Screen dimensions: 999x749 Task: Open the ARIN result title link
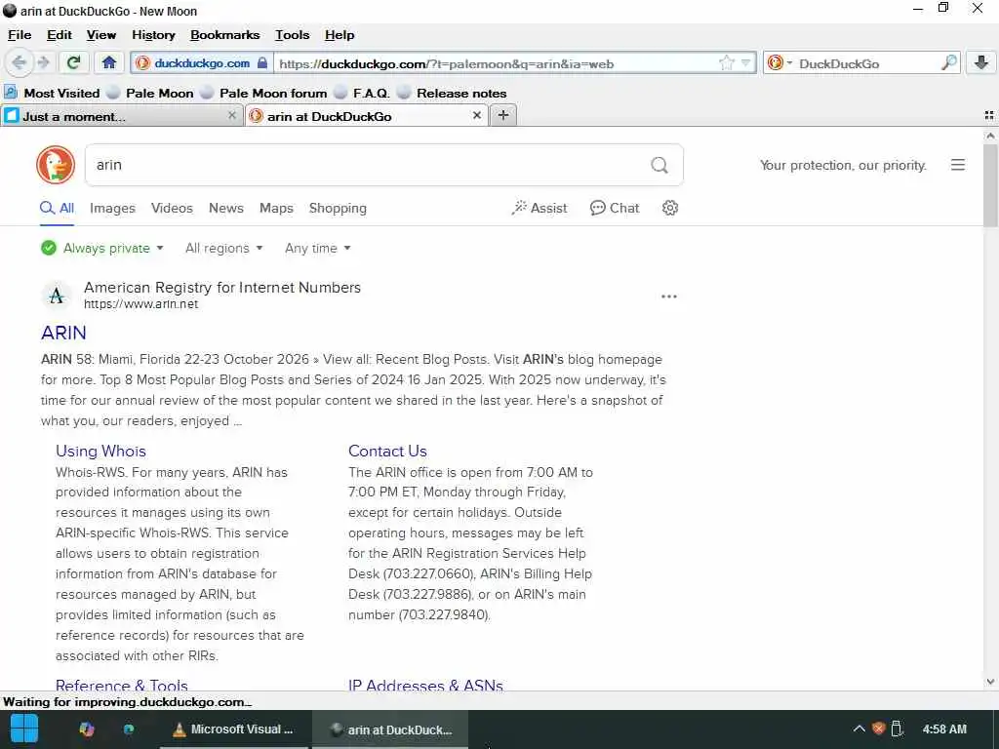click(63, 333)
